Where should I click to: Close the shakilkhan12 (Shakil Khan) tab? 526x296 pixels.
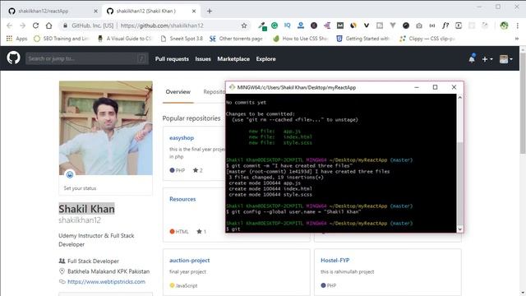point(194,11)
